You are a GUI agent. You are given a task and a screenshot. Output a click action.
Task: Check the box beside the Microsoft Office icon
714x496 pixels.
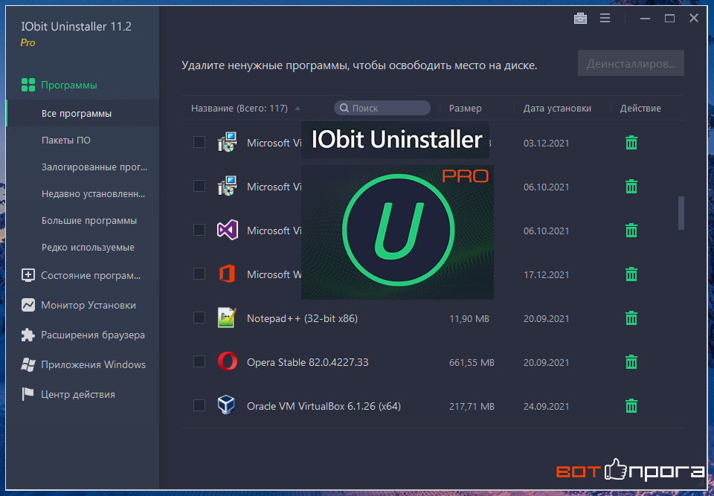click(x=199, y=274)
